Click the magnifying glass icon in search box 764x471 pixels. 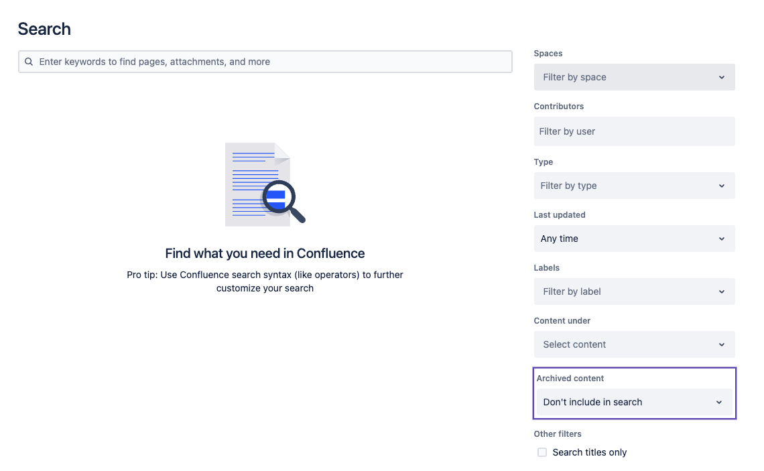29,62
